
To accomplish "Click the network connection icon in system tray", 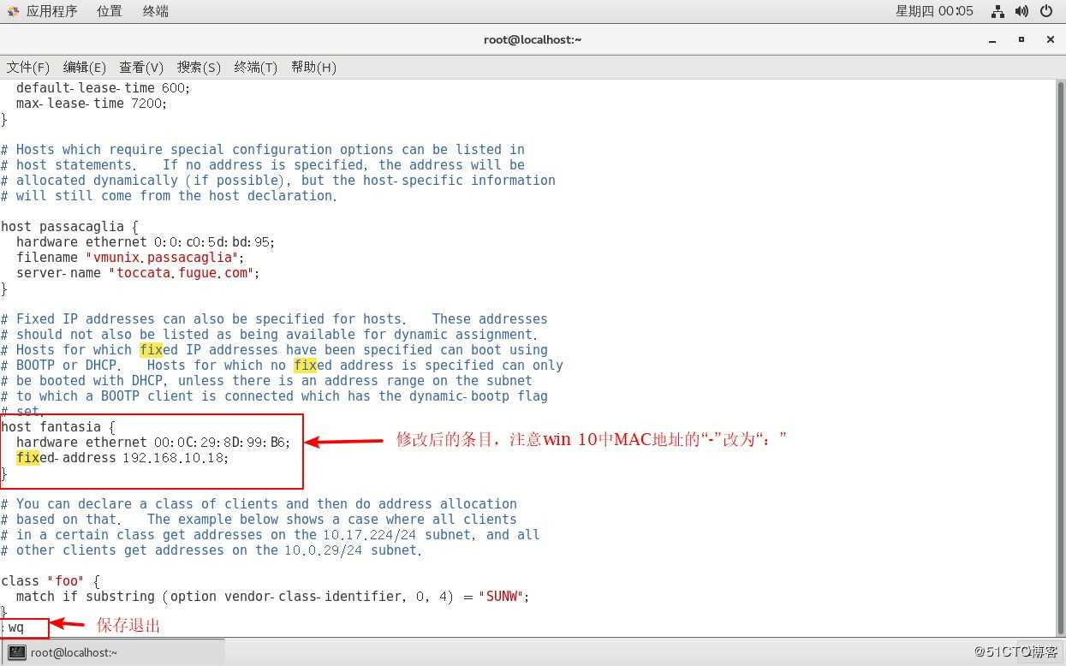I will click(998, 11).
